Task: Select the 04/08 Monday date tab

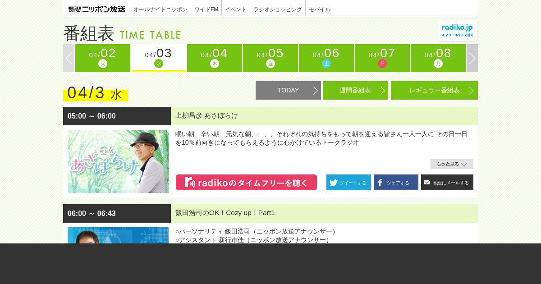Action: point(438,58)
